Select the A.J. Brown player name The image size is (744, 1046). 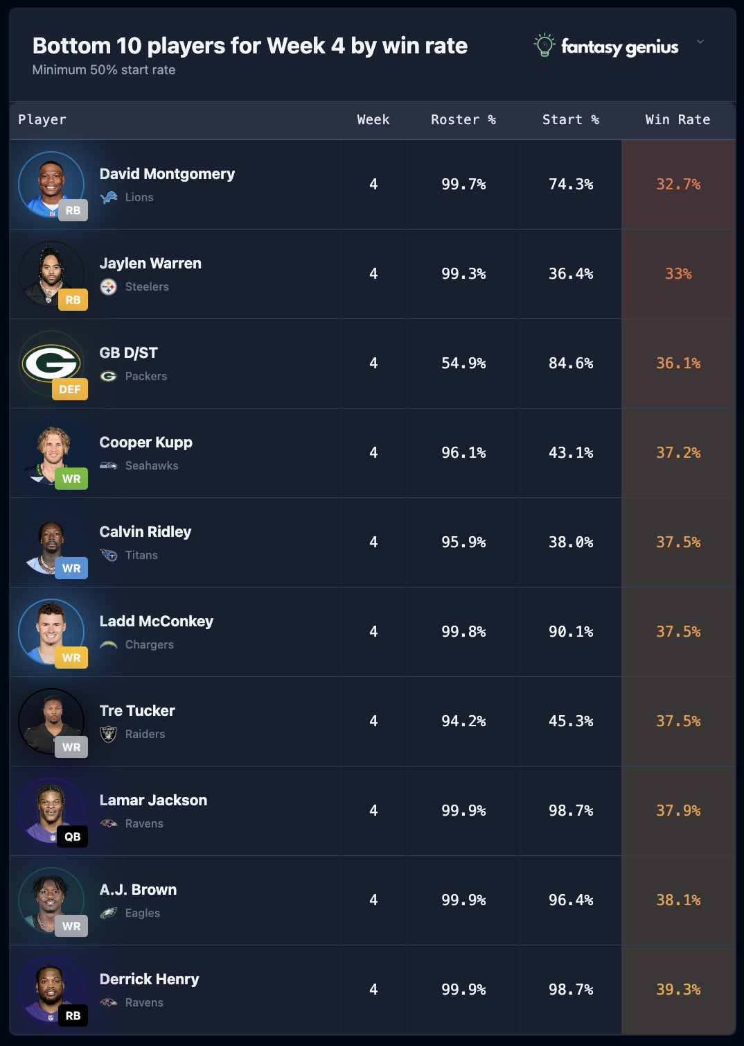pos(138,890)
